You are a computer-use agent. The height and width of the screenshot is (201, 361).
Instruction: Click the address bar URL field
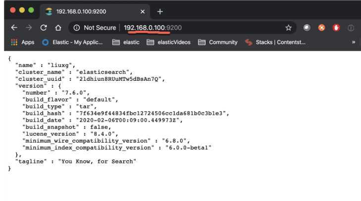[198, 28]
